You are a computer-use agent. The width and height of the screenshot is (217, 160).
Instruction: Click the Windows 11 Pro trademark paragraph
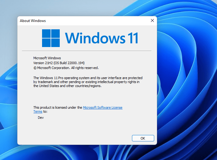pyautogui.click(x=88, y=82)
